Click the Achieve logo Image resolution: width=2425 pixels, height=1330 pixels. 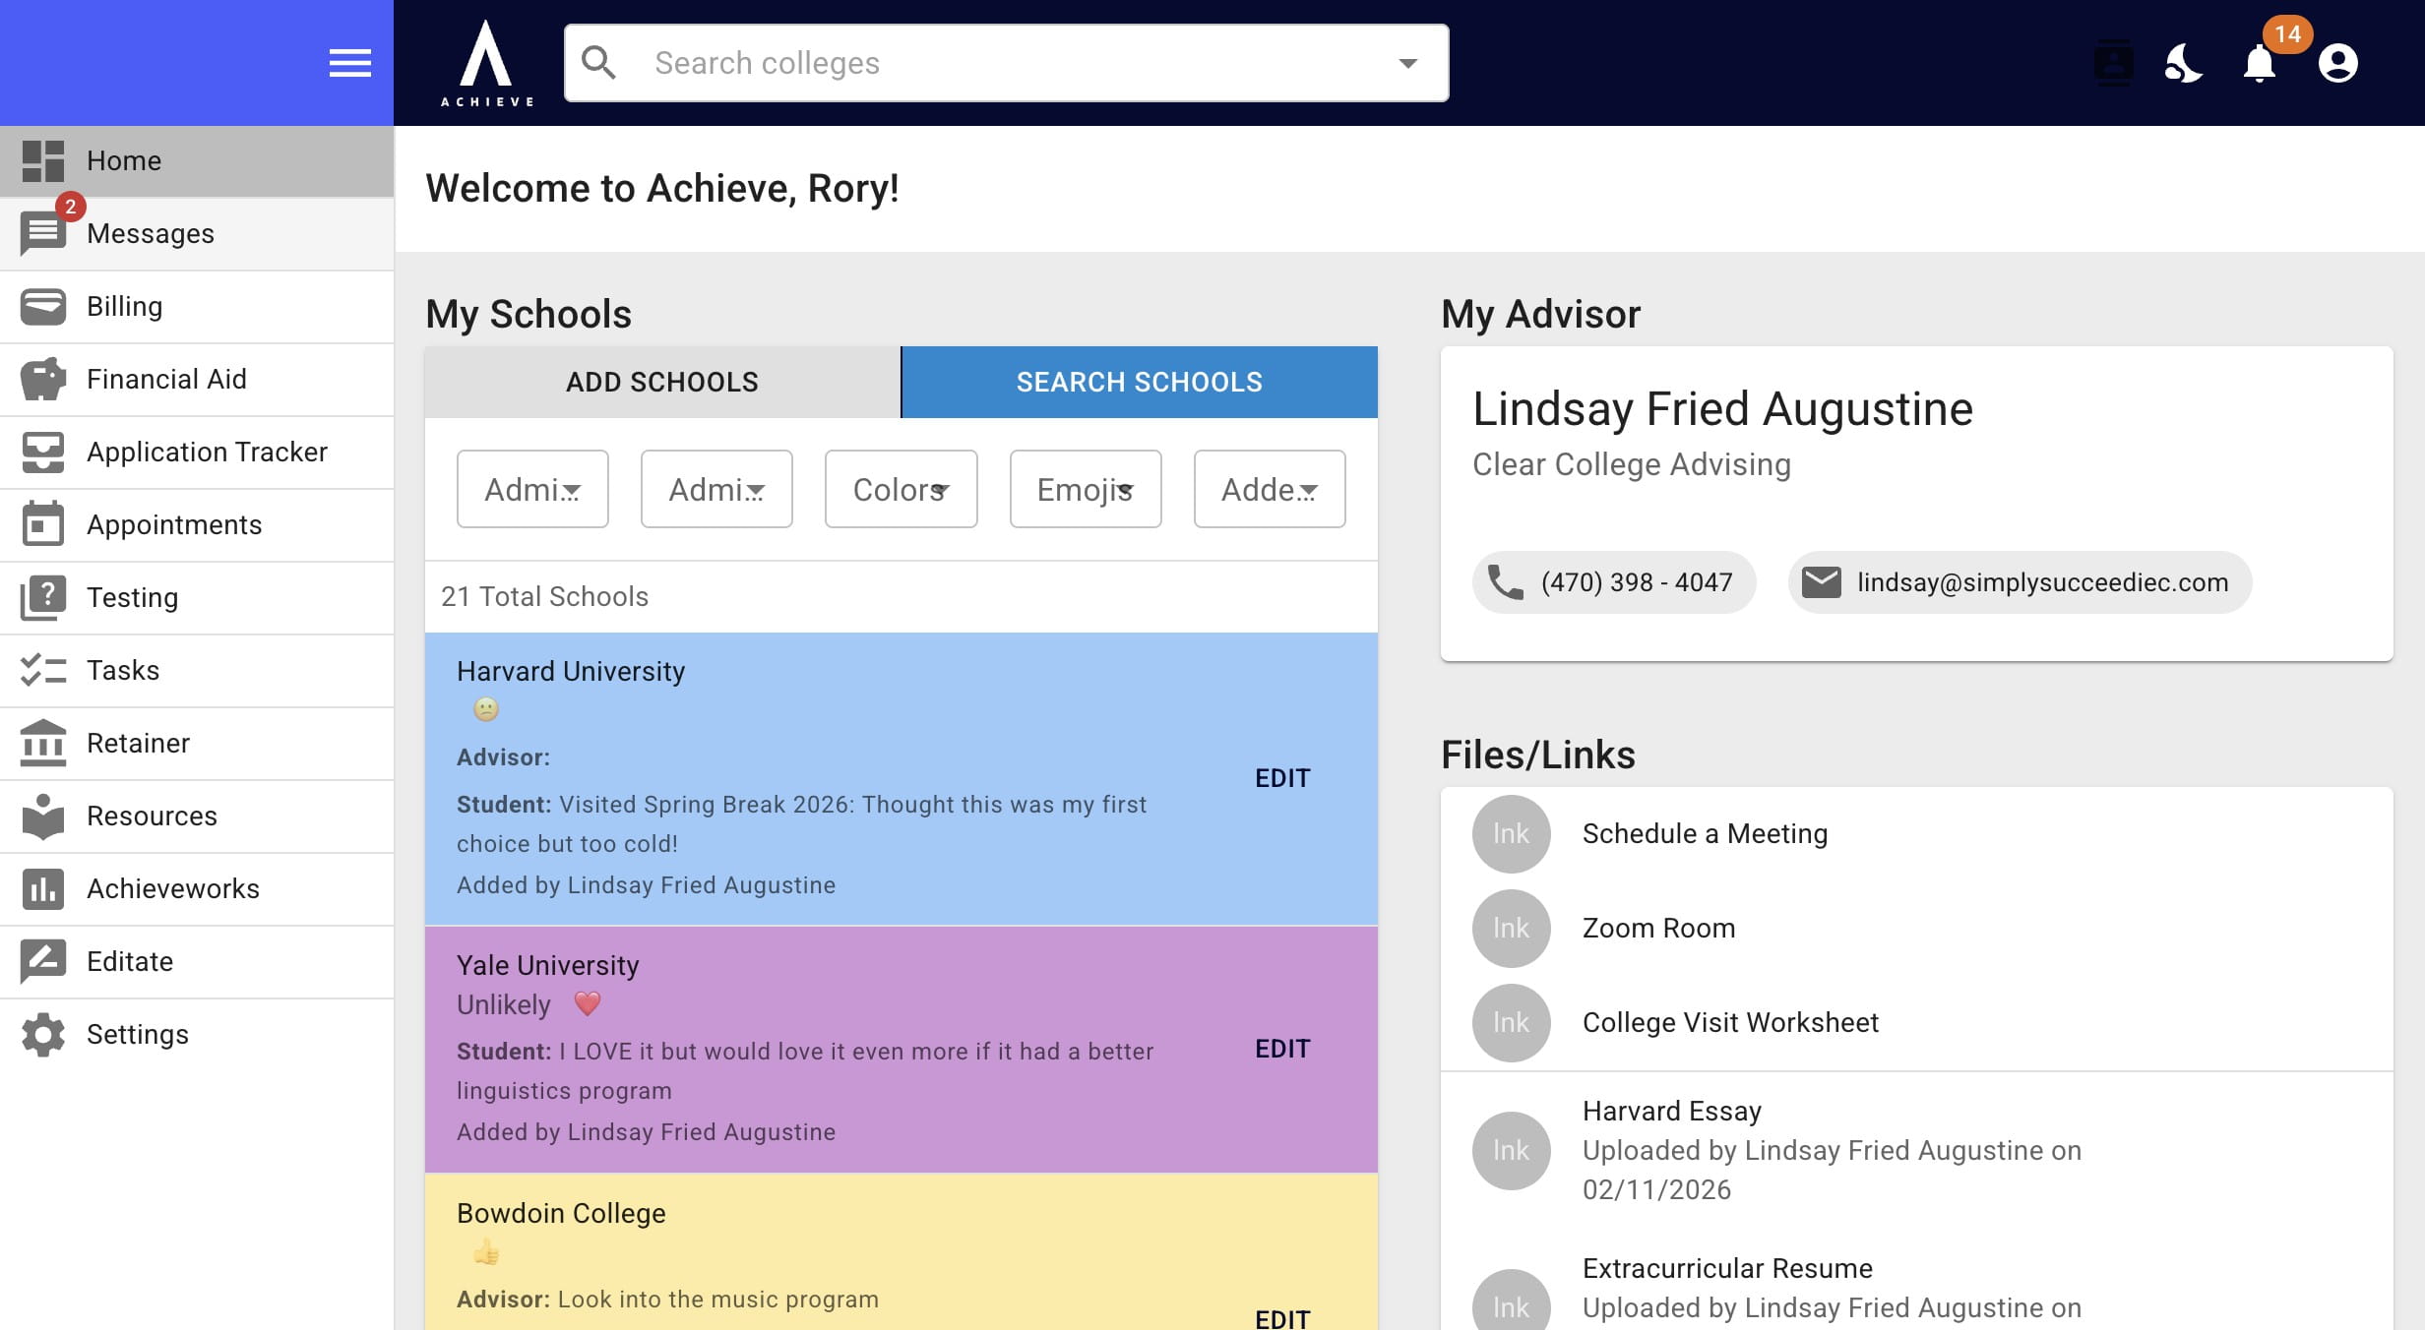pyautogui.click(x=487, y=63)
